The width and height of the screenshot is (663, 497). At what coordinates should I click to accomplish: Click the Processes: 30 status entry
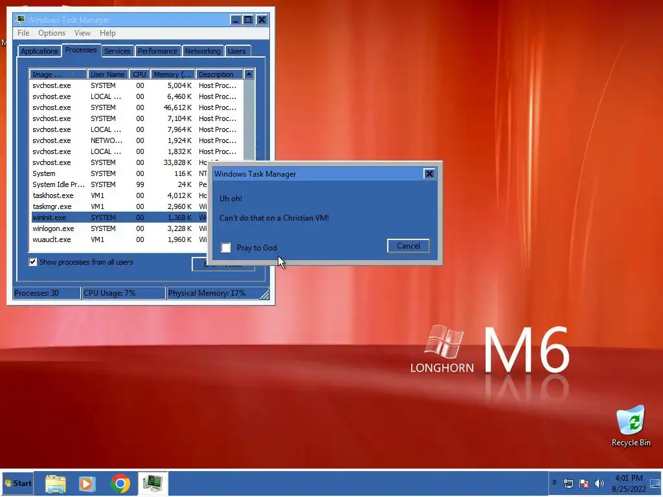pos(47,293)
